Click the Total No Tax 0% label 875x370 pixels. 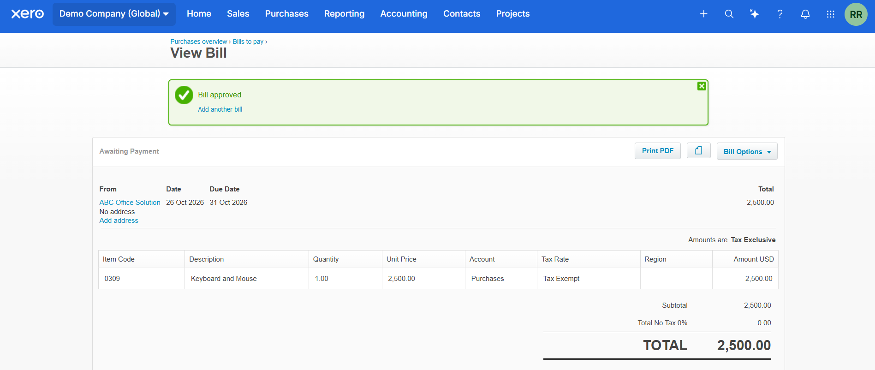coord(662,323)
